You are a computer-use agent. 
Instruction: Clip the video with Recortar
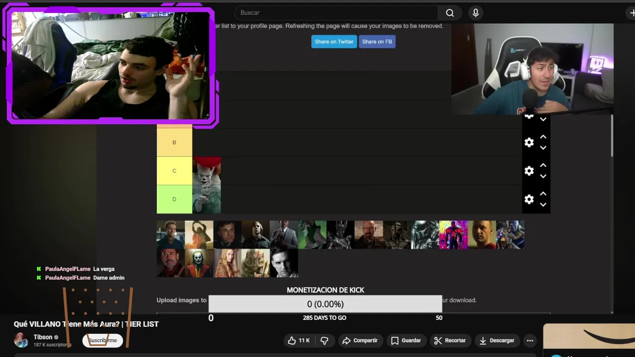(450, 341)
